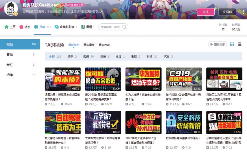Click the pink 动态 icon
247x153 pixels.
click(21, 27)
